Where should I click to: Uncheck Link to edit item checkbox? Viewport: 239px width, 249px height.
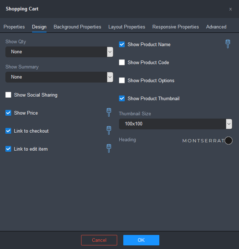(8, 149)
